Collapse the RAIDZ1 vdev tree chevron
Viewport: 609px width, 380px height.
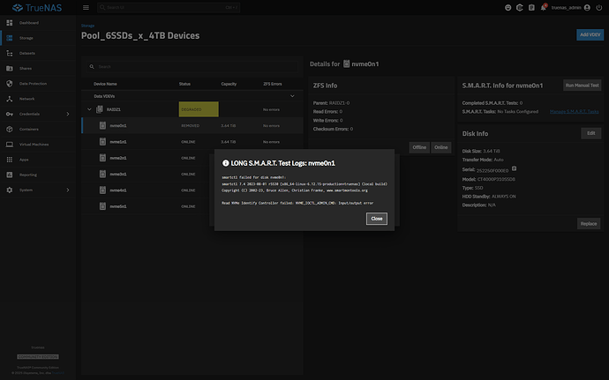[x=89, y=109]
